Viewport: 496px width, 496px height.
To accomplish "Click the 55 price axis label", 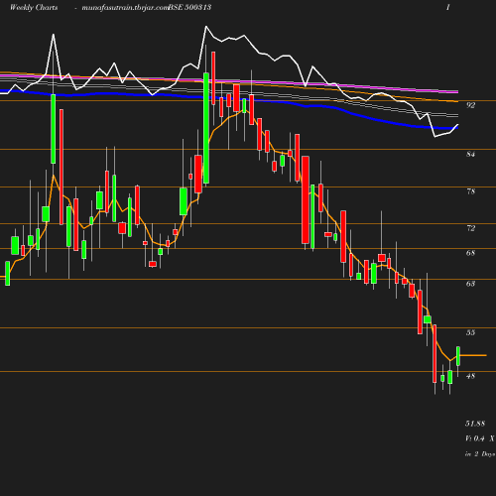I will pyautogui.click(x=470, y=332).
